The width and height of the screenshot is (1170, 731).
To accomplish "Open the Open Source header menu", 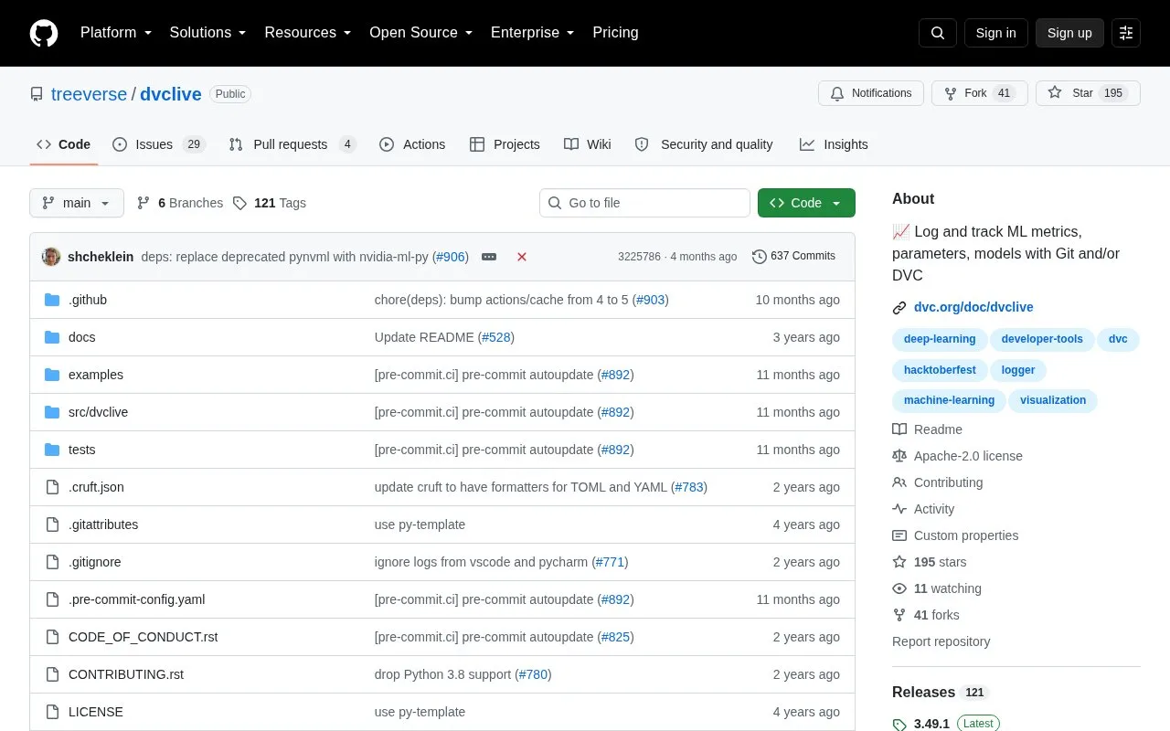I will click(x=420, y=33).
